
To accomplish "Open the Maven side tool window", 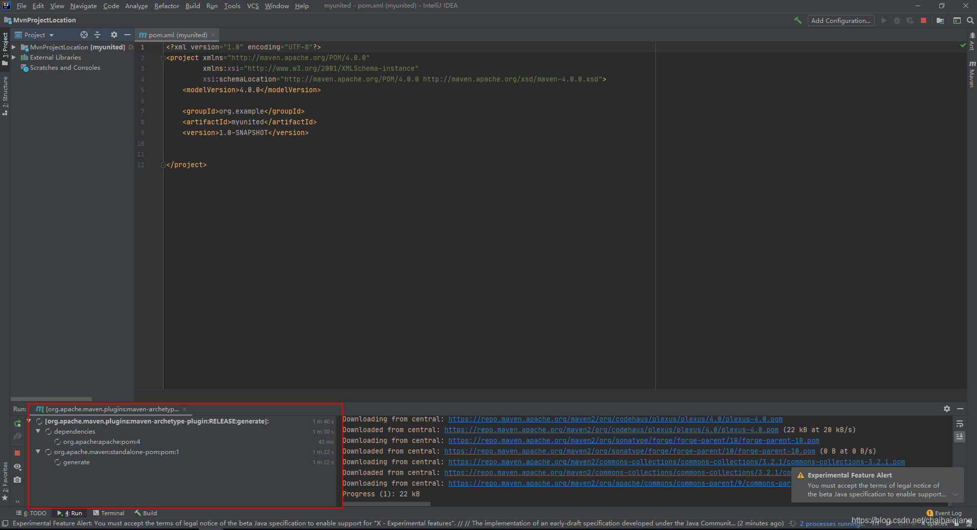I will pyautogui.click(x=972, y=74).
